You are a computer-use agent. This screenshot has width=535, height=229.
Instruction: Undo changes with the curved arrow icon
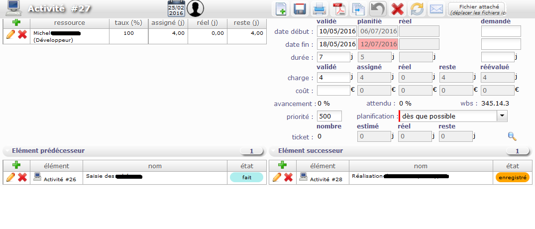click(378, 9)
